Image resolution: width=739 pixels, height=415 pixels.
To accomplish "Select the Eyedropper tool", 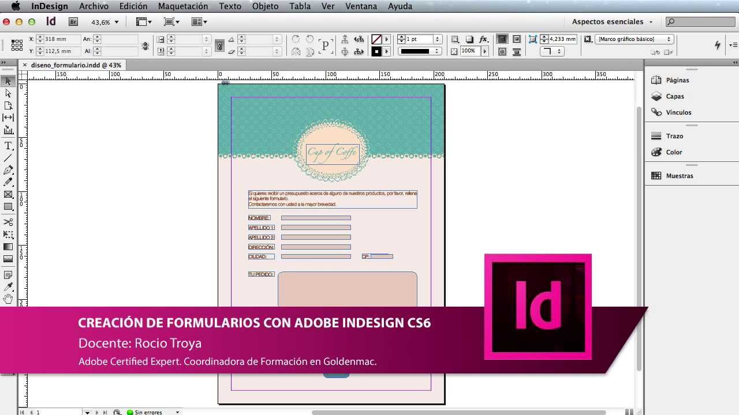I will (x=8, y=287).
